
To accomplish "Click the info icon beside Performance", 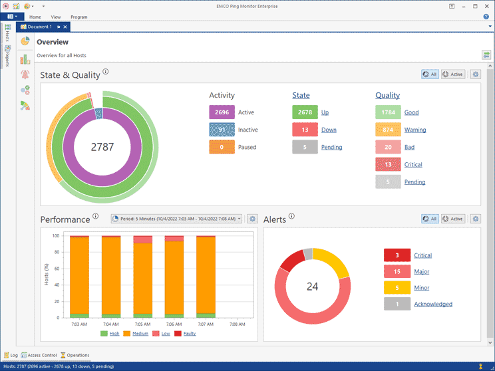I will coord(96,217).
